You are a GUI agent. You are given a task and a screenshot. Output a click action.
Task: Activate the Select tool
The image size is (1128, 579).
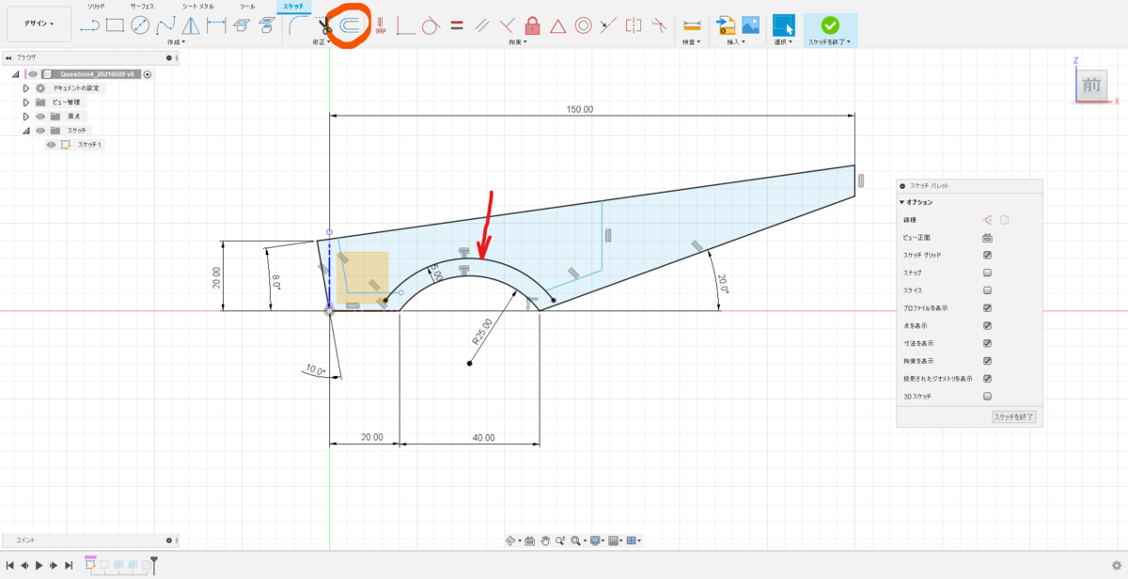[x=783, y=25]
